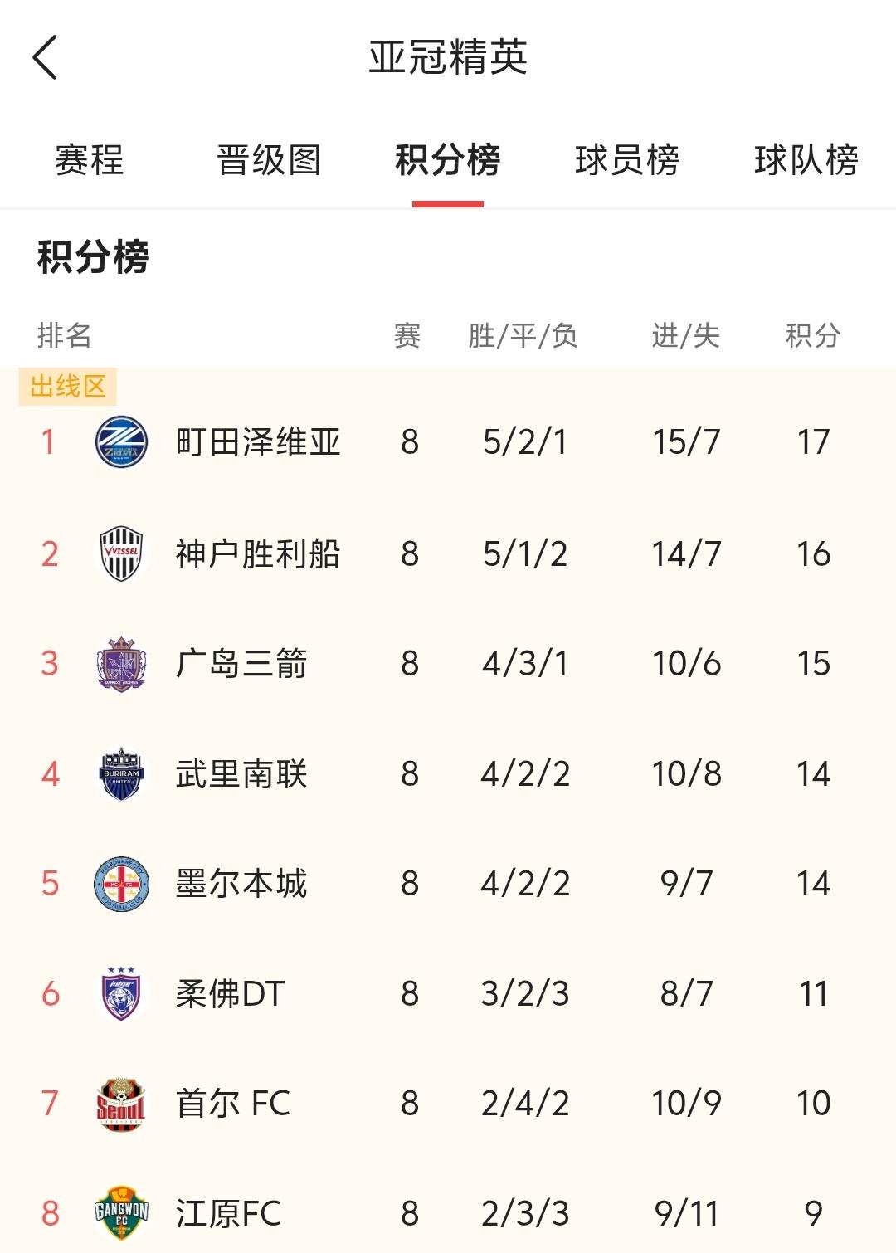Viewport: 896px width, 1253px height.
Task: Tap the team name 神户胜利船
Action: point(258,554)
